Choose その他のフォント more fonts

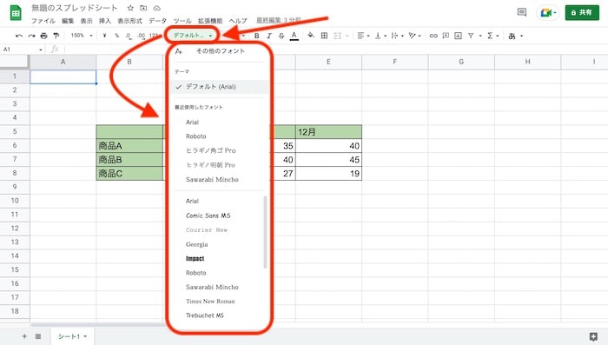(x=220, y=51)
